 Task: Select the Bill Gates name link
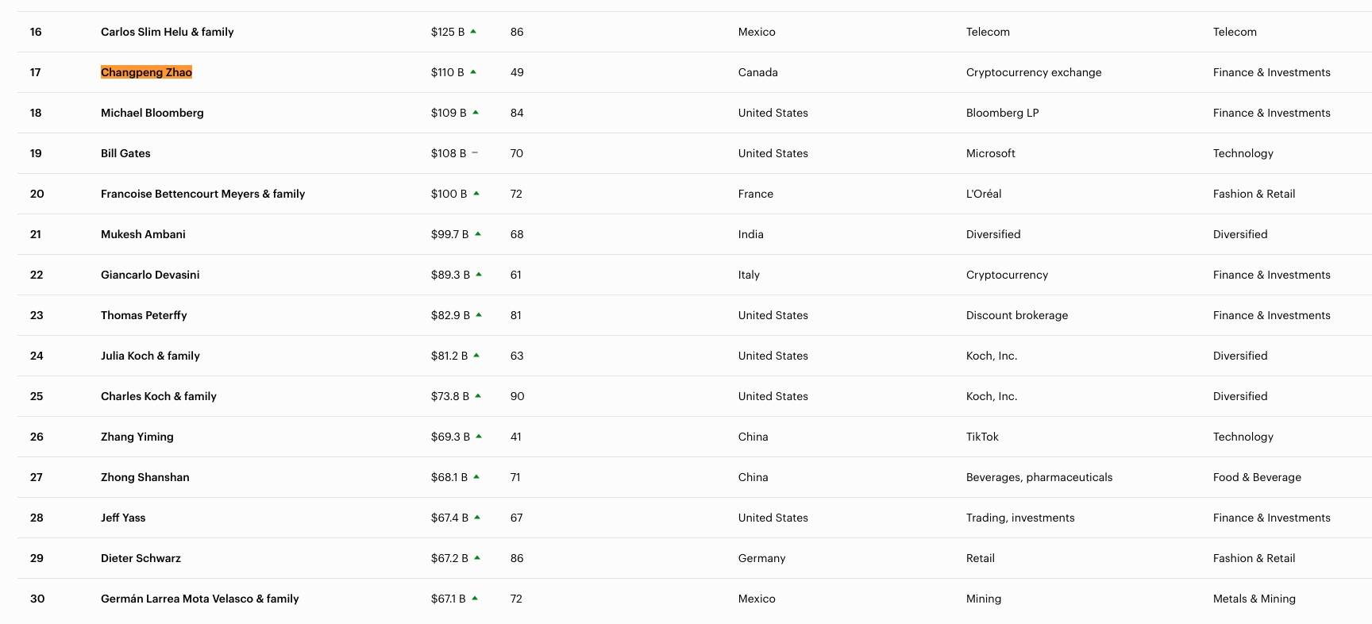pos(125,153)
